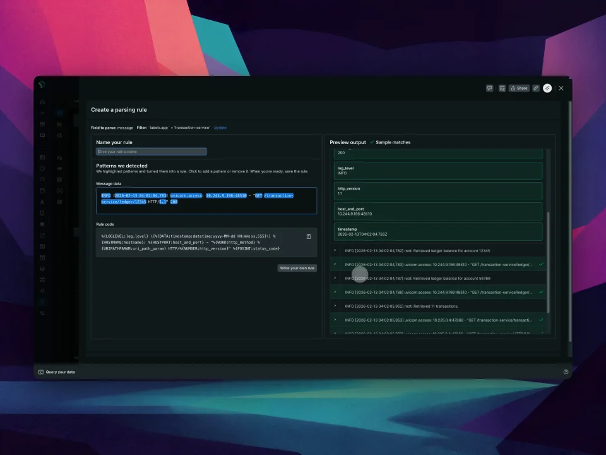Screen dimensions: 606x455
Task: Expand the 'balance for account 56789' log row
Action: click(x=335, y=278)
